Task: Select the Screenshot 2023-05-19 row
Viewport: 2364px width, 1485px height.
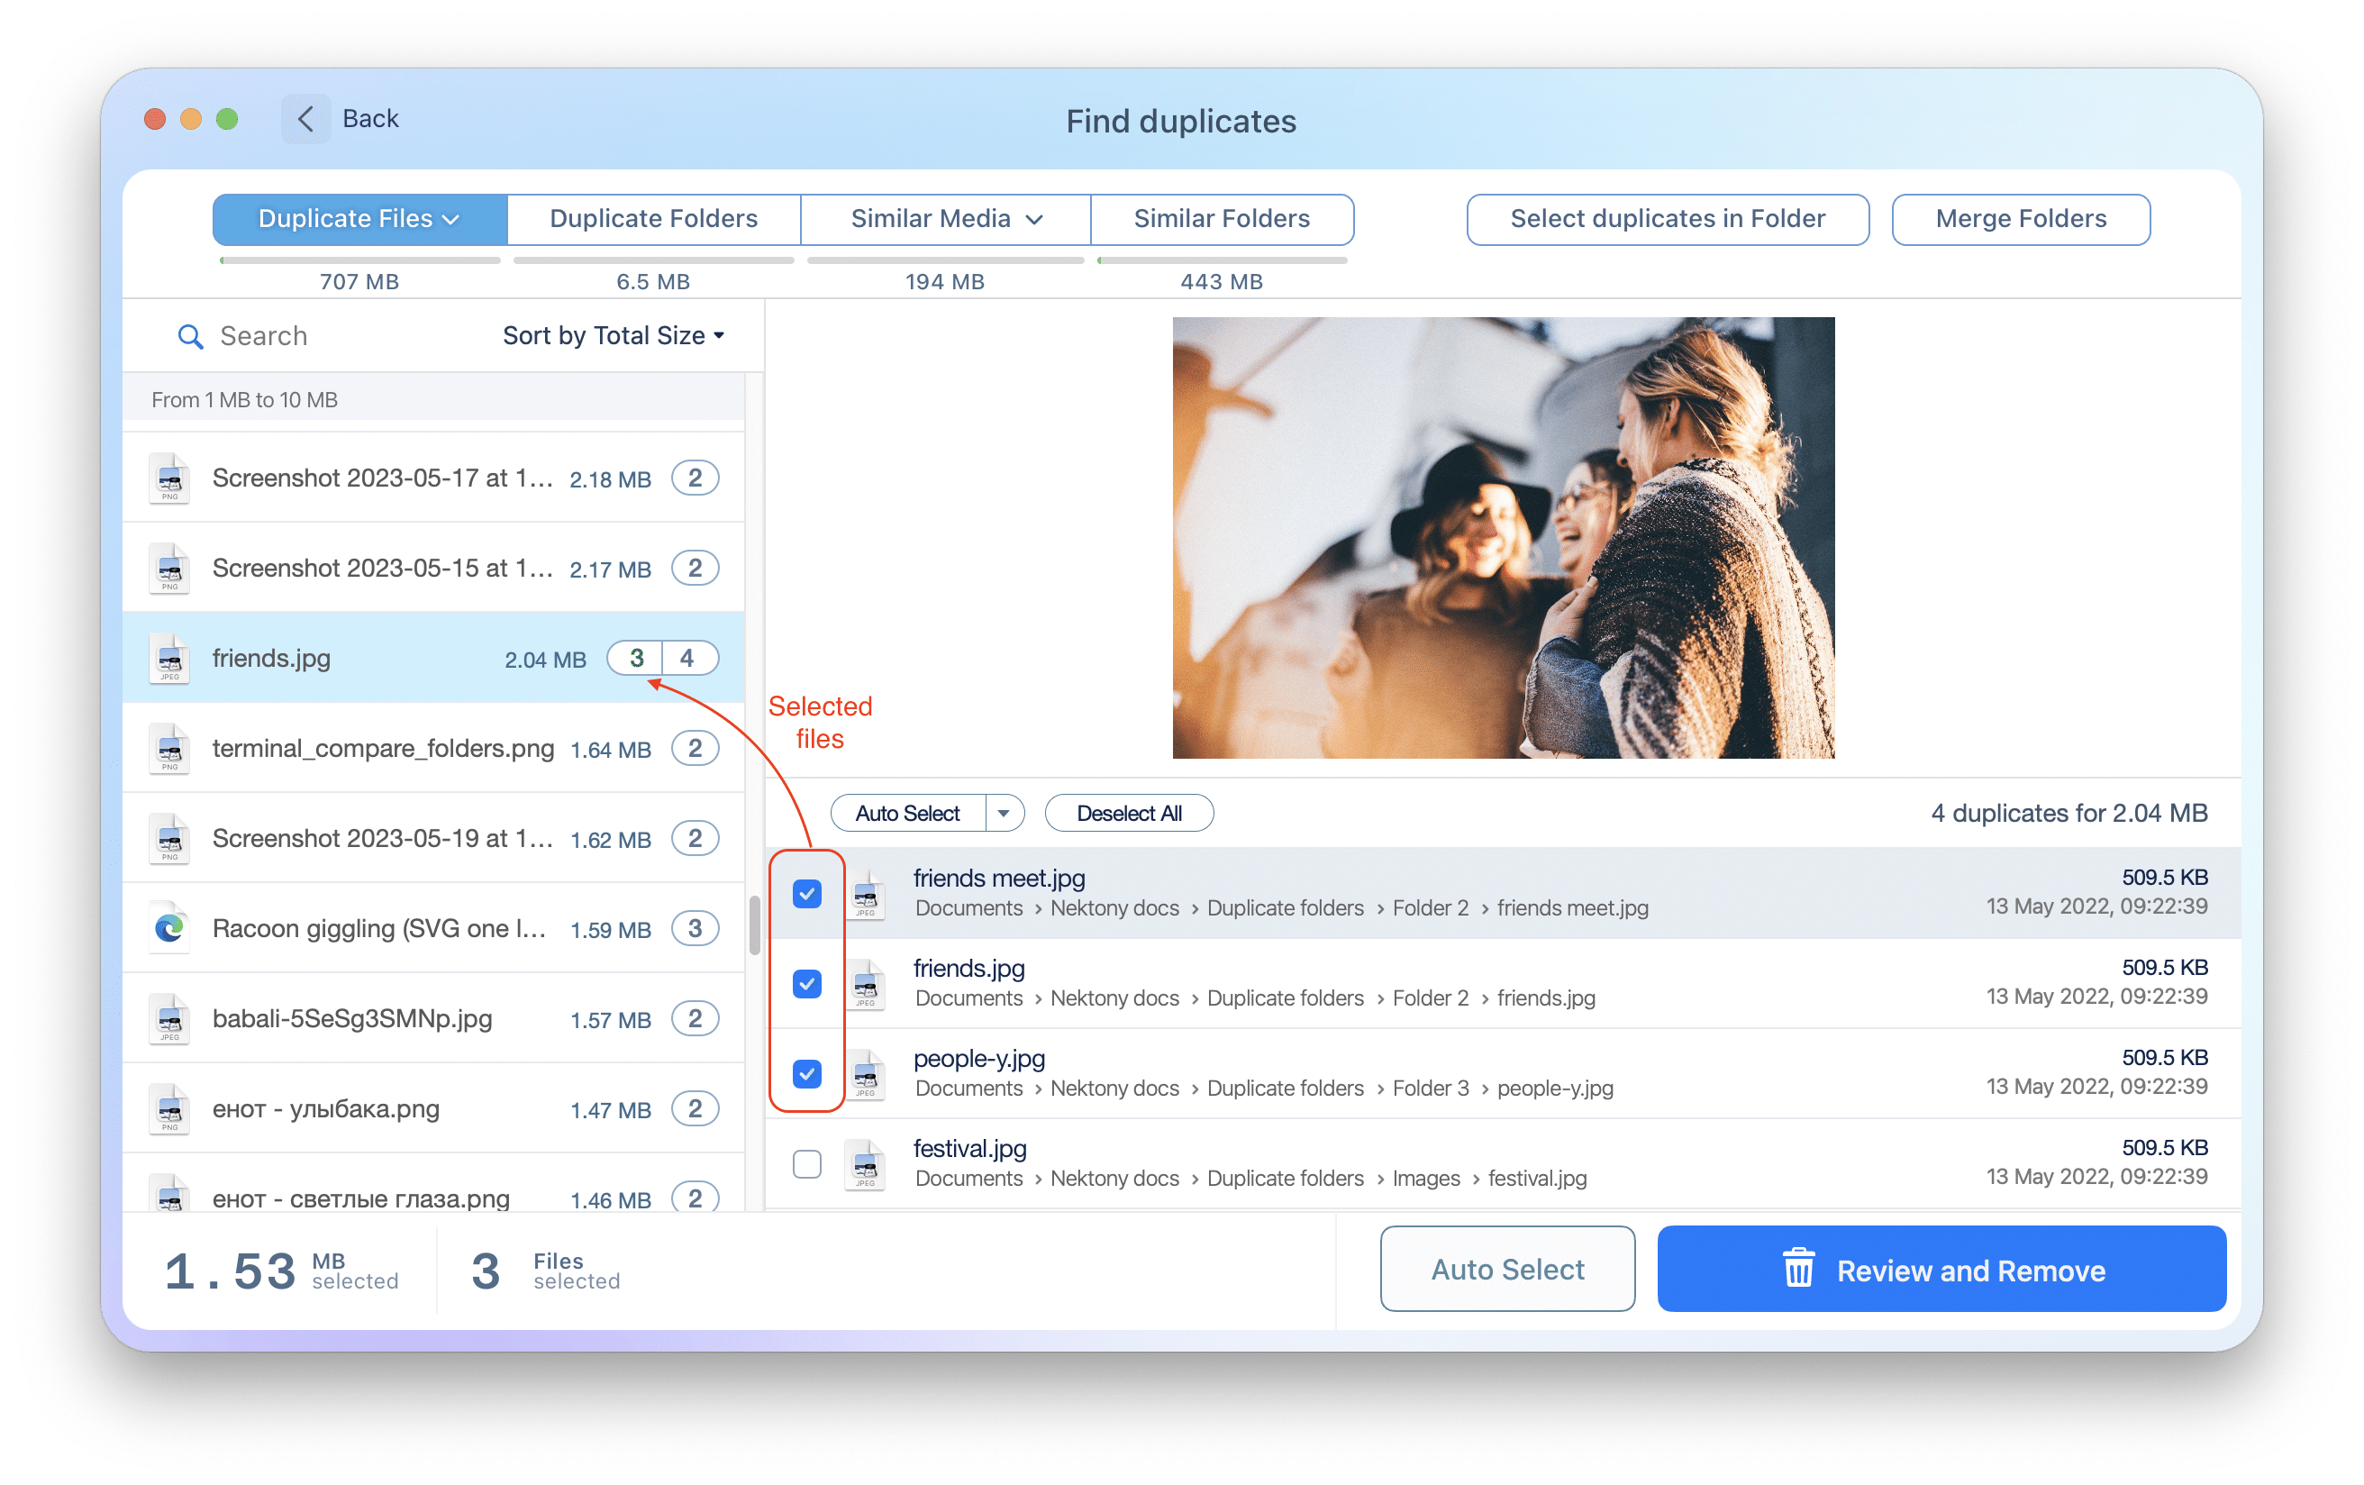Action: click(x=433, y=839)
